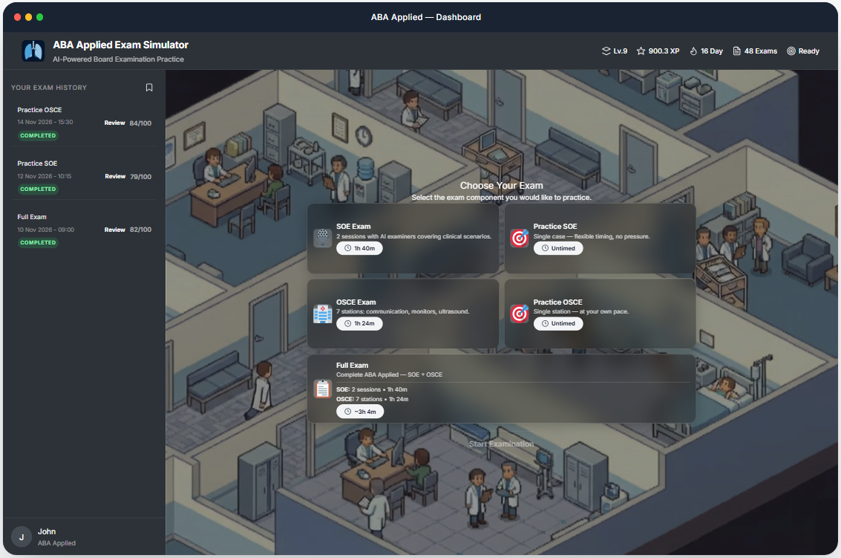This screenshot has width=841, height=558.
Task: Open Review for Practice SOE history
Action: [x=115, y=177]
